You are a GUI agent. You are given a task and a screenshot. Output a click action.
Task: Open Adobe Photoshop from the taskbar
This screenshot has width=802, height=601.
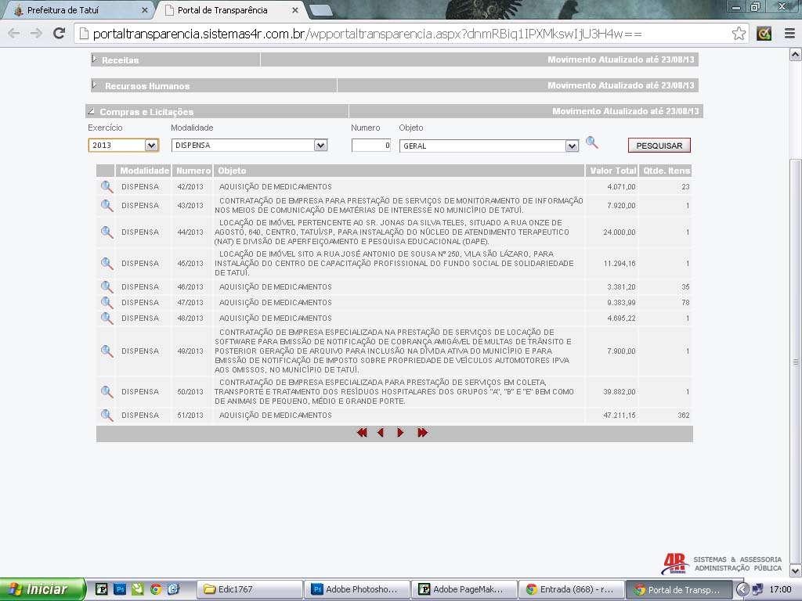pos(355,589)
